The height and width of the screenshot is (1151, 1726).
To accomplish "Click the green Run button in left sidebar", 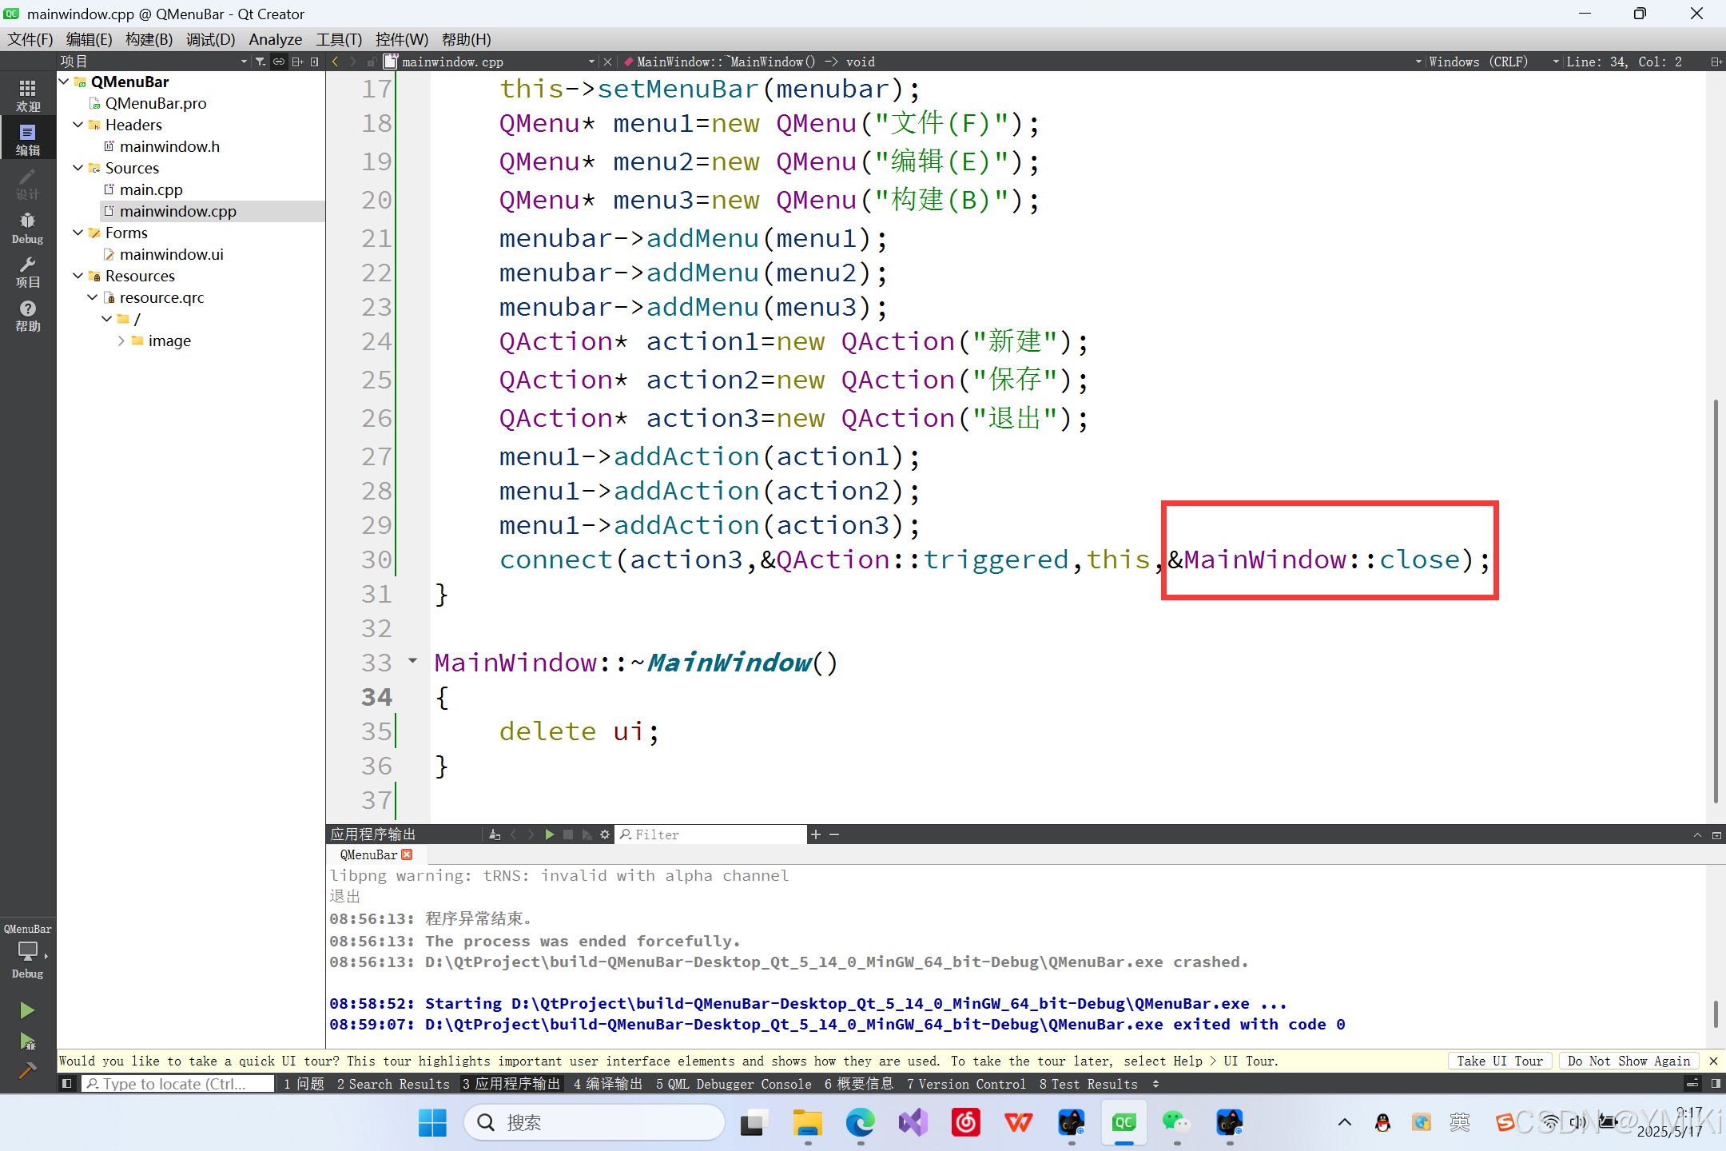I will click(x=26, y=1010).
